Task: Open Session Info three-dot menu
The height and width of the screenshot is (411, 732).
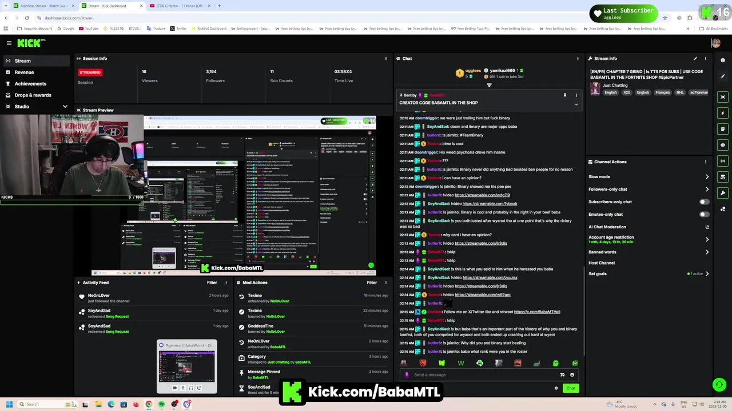Action: click(x=386, y=58)
